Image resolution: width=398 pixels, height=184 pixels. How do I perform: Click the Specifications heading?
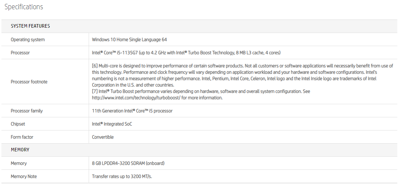click(24, 7)
